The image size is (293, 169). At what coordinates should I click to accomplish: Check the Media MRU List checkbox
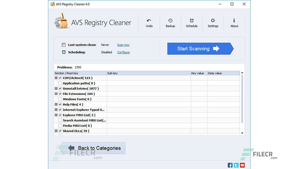[x=60, y=126]
